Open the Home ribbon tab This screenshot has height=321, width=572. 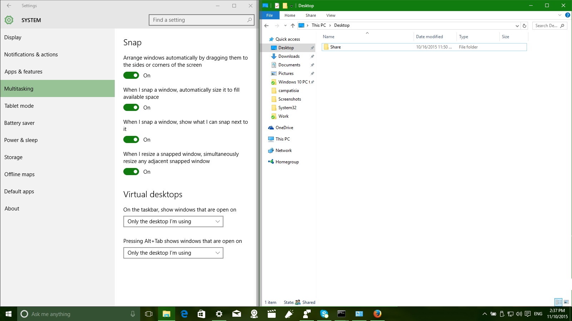coord(290,15)
